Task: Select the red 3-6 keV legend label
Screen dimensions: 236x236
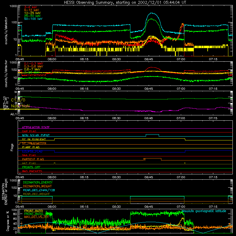Action: click(31, 7)
